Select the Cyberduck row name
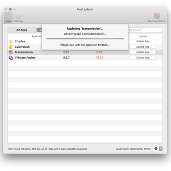Screen dimensions: 171x171 pos(22,47)
